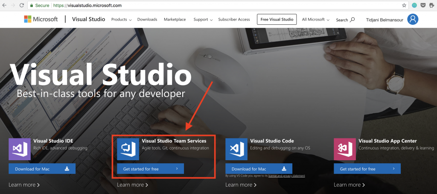Open the Pocket extension icon
Viewport: 437px width, 194px height.
[423, 5]
